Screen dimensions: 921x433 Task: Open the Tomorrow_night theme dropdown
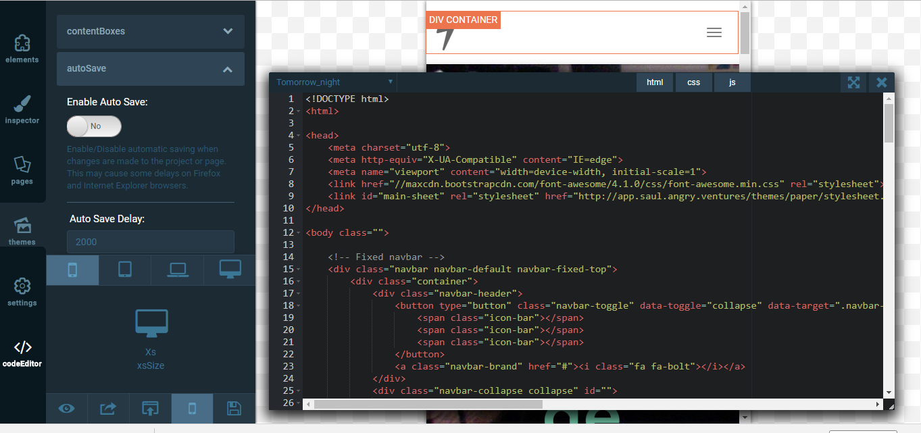pos(334,82)
